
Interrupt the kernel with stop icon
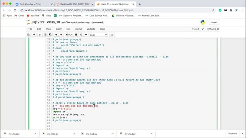click(76, 34)
